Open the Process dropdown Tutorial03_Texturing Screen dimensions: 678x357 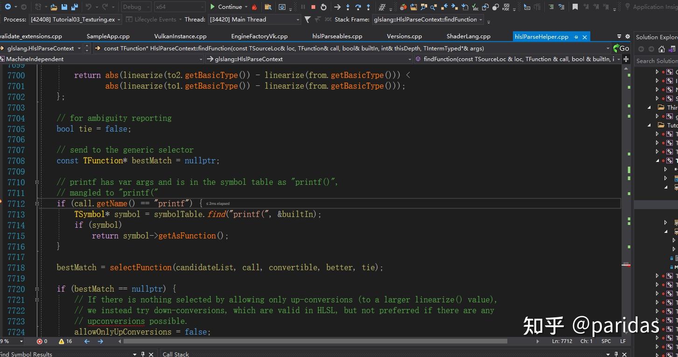click(x=76, y=20)
